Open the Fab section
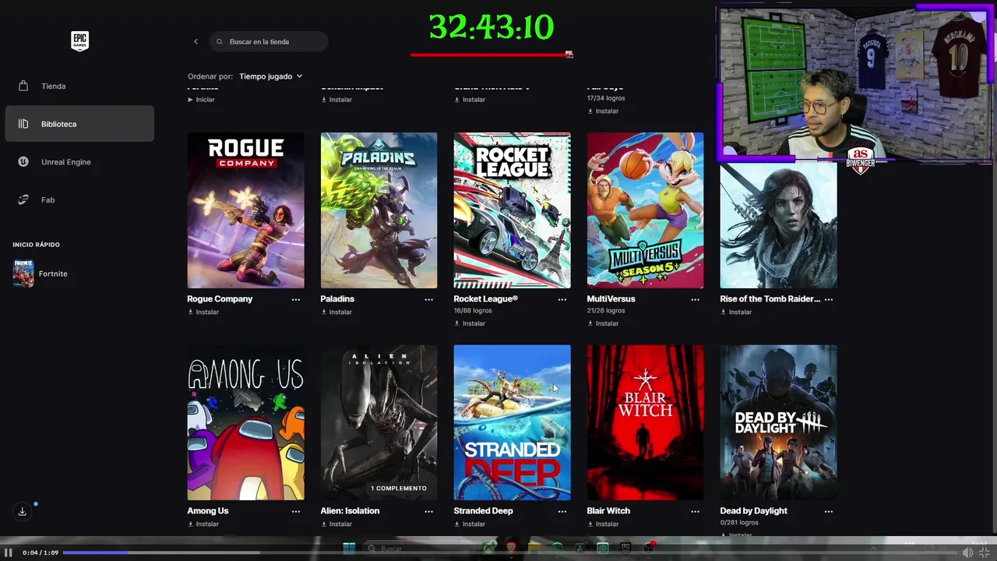 point(79,199)
